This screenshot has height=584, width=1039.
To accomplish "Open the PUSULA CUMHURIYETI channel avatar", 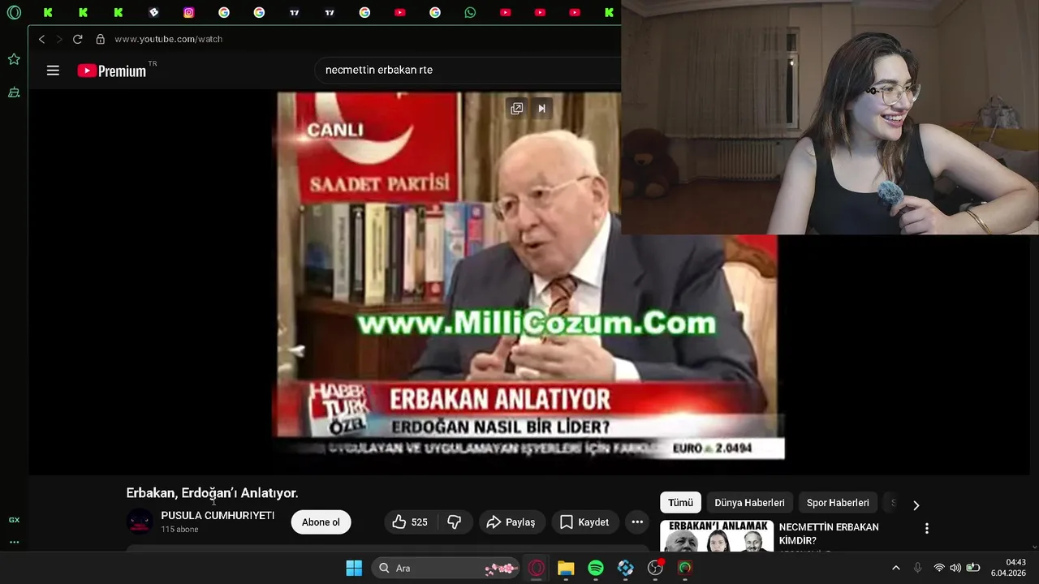I will point(140,522).
